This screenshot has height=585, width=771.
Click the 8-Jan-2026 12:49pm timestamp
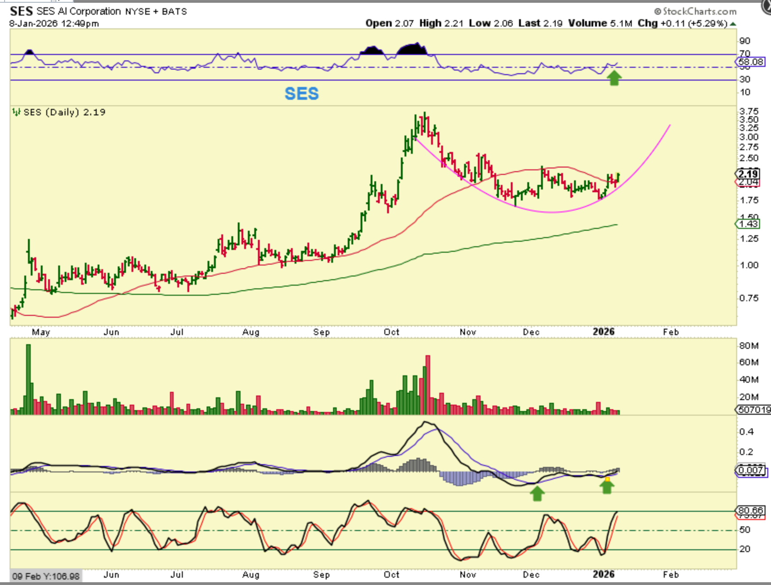54,23
